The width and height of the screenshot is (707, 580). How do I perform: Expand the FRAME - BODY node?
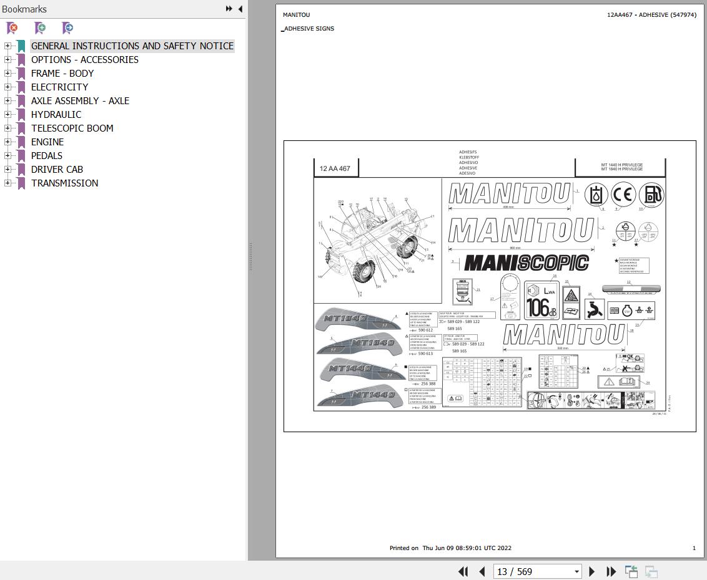[x=7, y=73]
